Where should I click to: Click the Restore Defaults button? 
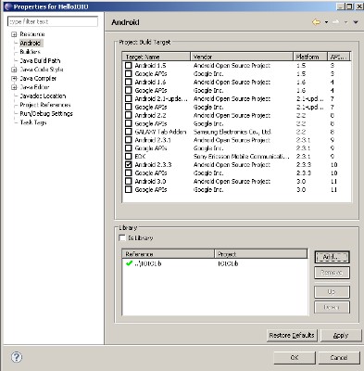292,335
